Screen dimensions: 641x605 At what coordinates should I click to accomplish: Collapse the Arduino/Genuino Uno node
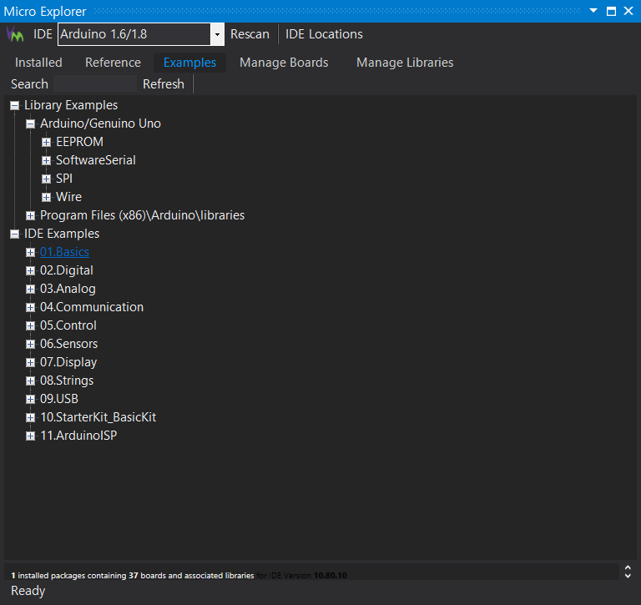(30, 124)
